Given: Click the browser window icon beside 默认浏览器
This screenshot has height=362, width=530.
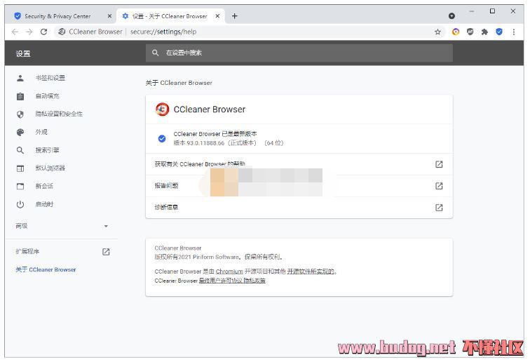Looking at the screenshot, I should pos(20,168).
